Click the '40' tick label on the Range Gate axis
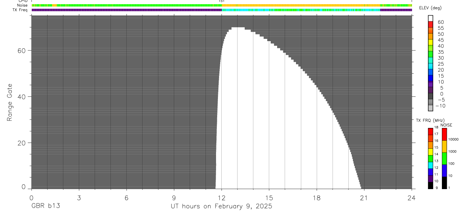 (x=21, y=97)
